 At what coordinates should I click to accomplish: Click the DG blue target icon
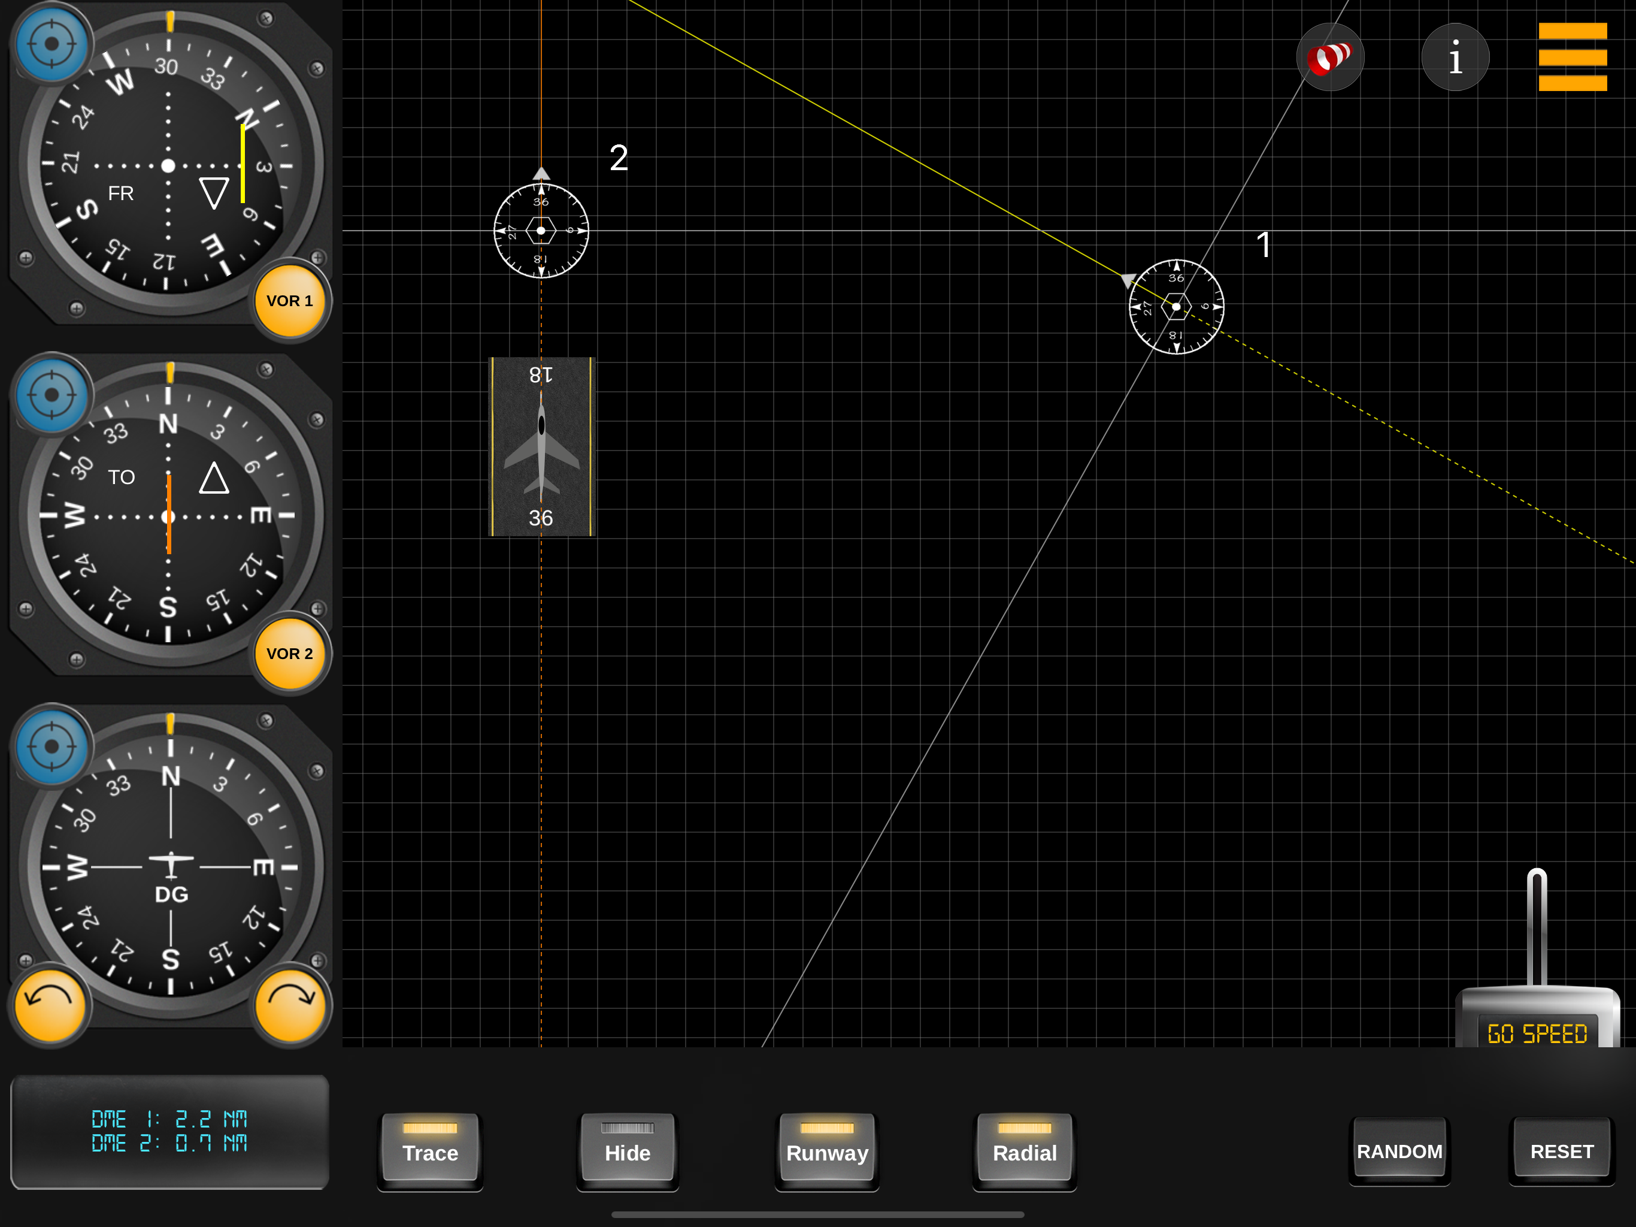tap(51, 747)
